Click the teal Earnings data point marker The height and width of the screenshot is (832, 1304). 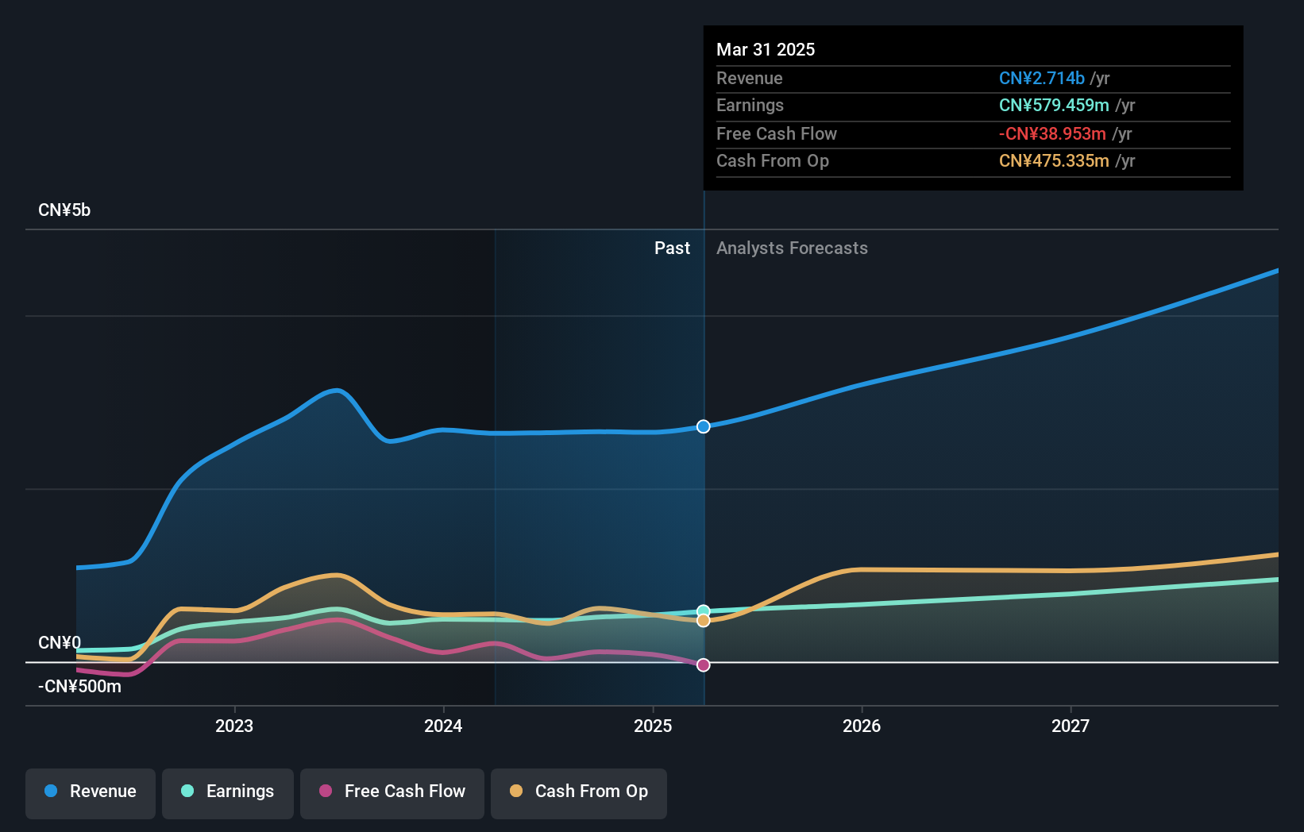click(x=704, y=611)
